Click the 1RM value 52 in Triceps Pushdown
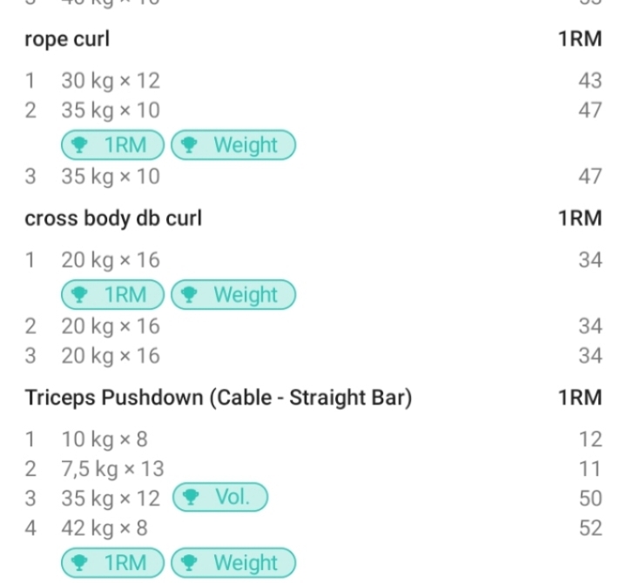627x583 pixels. (590, 528)
